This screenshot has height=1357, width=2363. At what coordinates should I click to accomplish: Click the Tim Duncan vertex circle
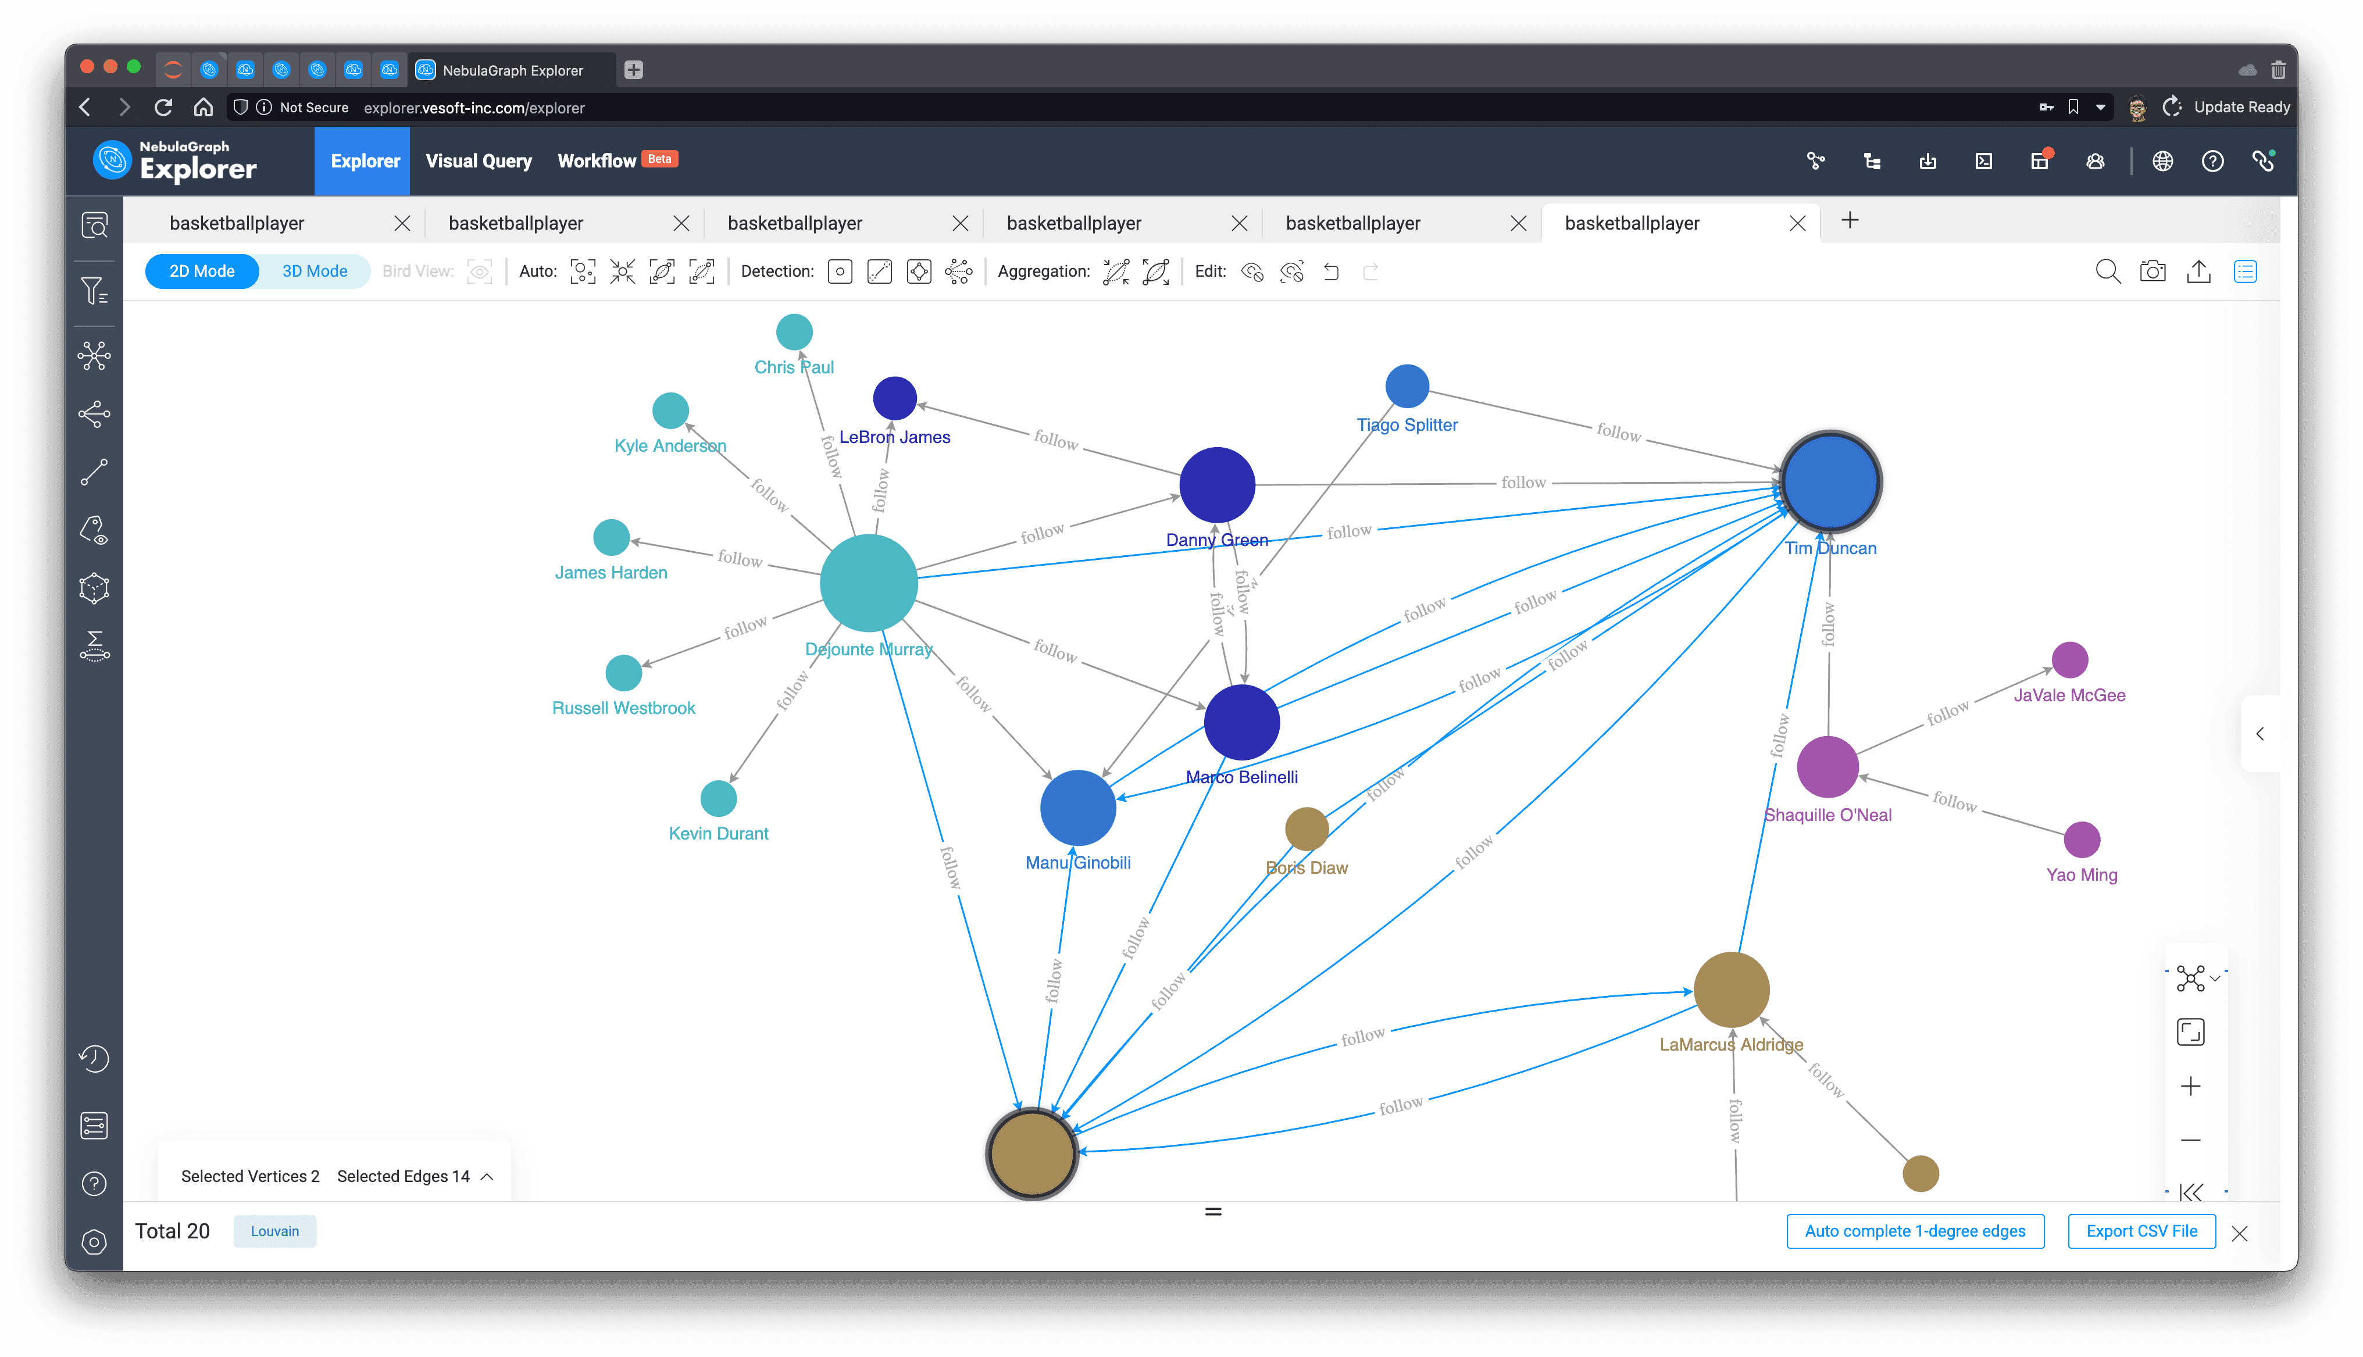pyautogui.click(x=1831, y=482)
